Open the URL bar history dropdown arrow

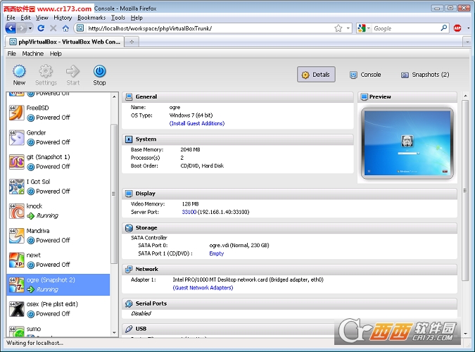point(348,28)
